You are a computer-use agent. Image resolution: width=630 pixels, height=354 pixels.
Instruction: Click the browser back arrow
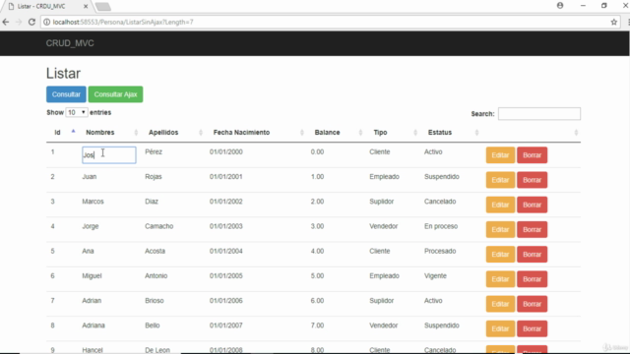tap(6, 22)
